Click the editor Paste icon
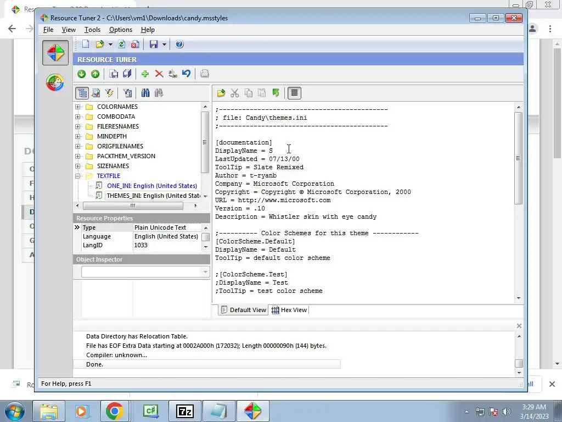Viewport: 562px width, 422px height. pyautogui.click(x=262, y=93)
